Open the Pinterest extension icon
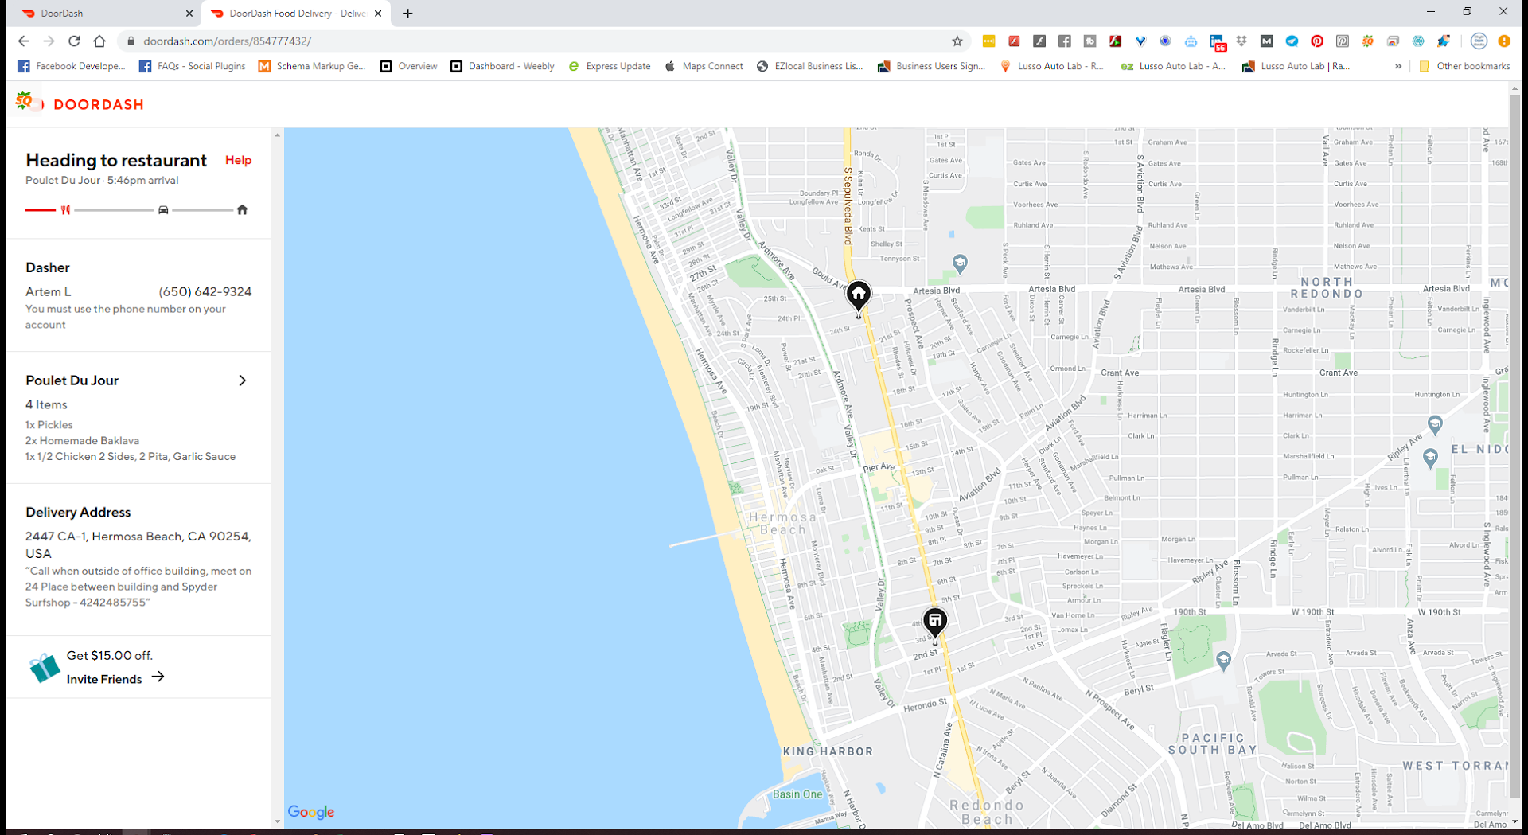The image size is (1528, 835). 1317,41
